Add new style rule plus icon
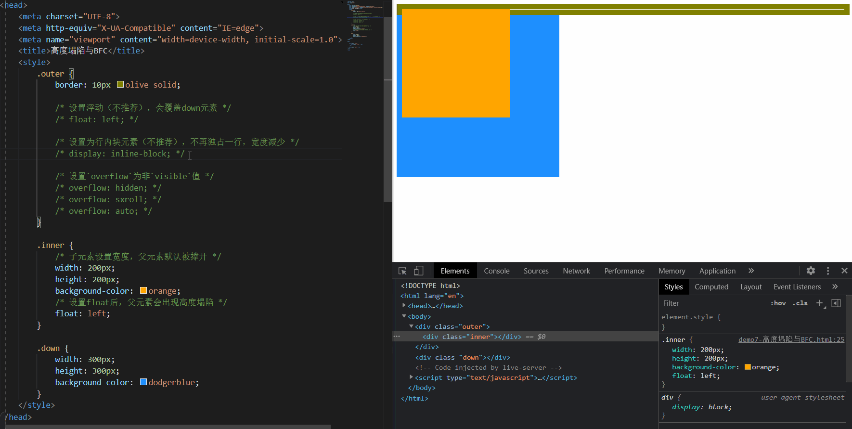 tap(820, 303)
